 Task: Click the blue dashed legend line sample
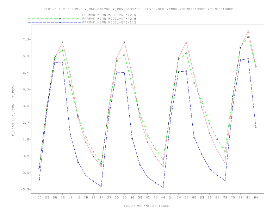tap(55, 22)
